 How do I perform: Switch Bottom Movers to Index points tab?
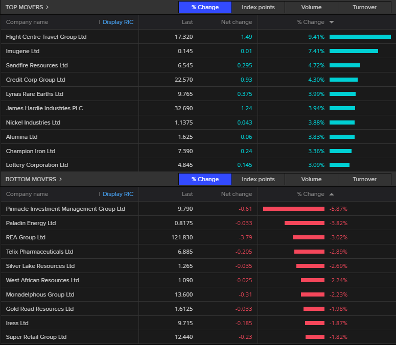tap(258, 179)
